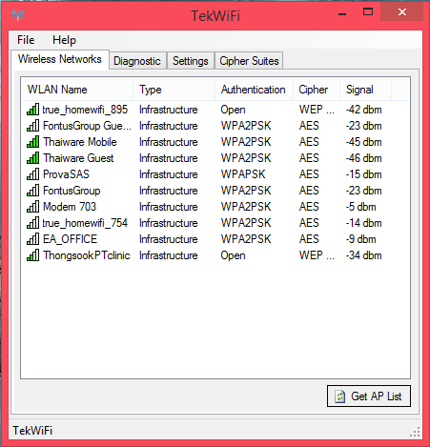
Task: Select the Thaiware Guest network name
Action: click(78, 158)
